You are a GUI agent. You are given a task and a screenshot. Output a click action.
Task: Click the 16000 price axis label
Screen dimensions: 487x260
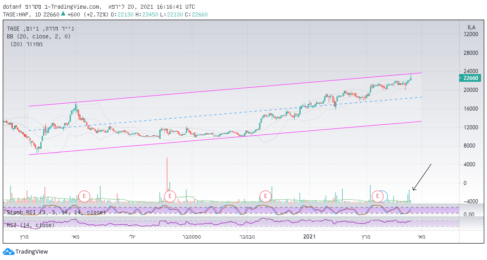[471, 108]
